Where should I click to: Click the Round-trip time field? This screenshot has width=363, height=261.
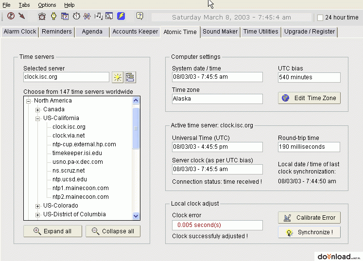pyautogui.click(x=309, y=147)
